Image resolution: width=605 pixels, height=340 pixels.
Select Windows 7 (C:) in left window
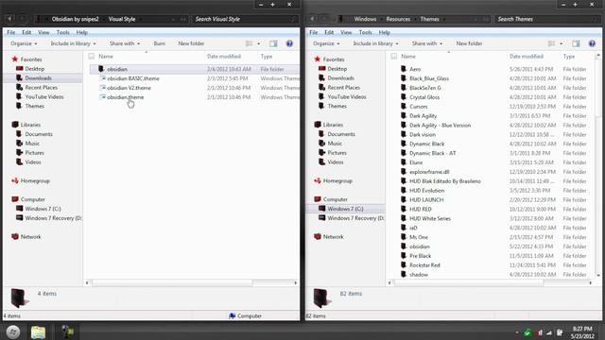click(x=43, y=209)
